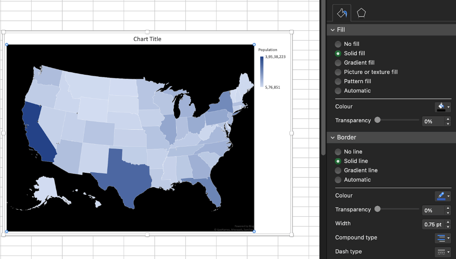Viewport: 456px width, 259px height.
Task: Increase border width with up arrow
Action: point(448,222)
